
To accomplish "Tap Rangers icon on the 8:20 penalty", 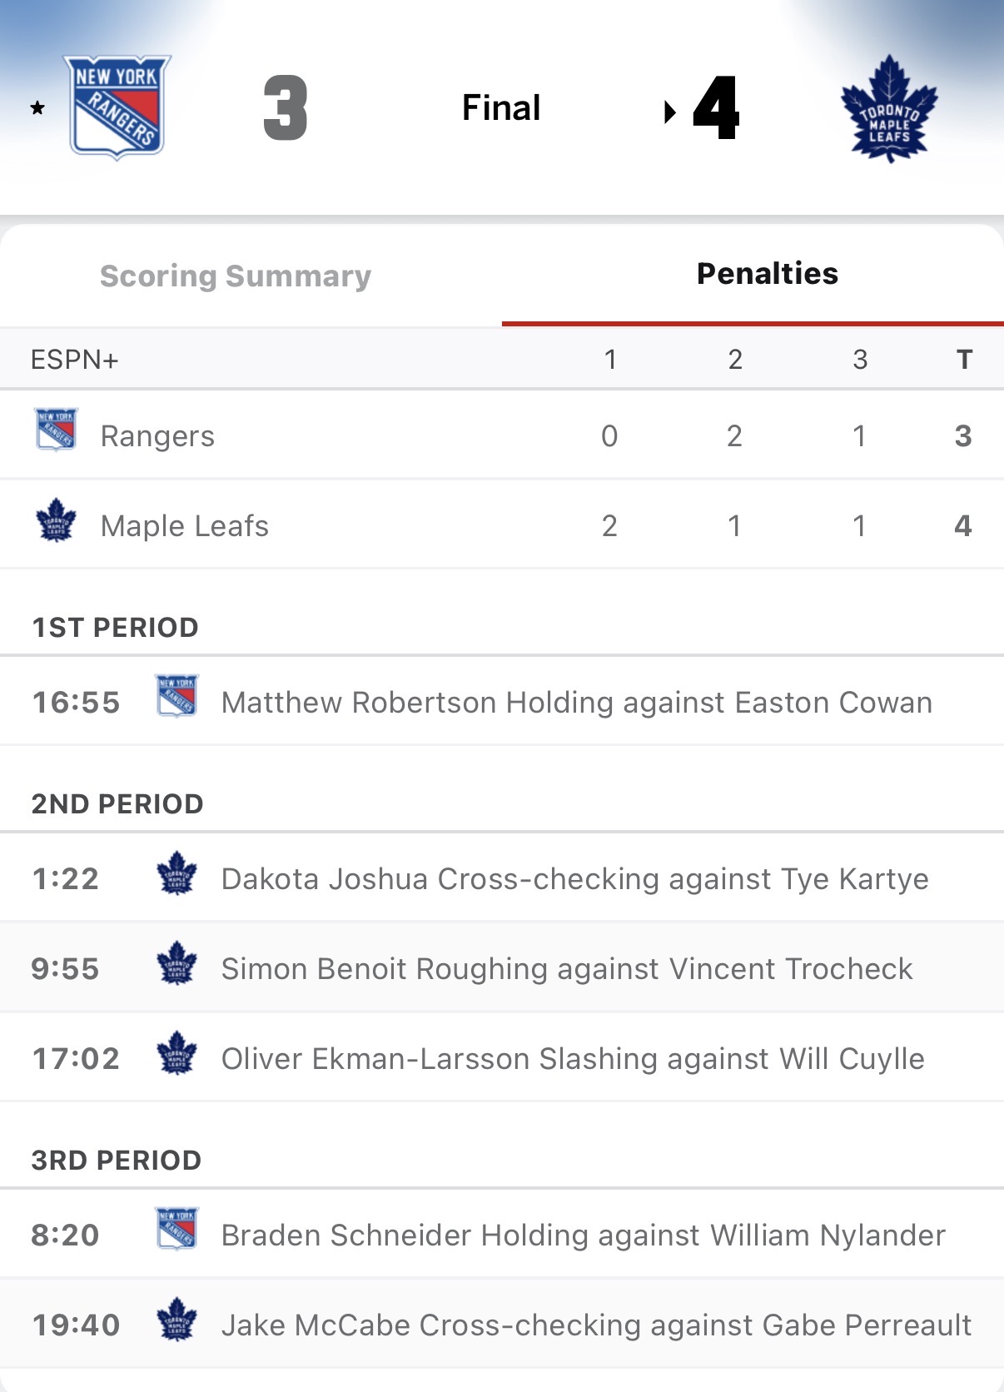I will [176, 1229].
